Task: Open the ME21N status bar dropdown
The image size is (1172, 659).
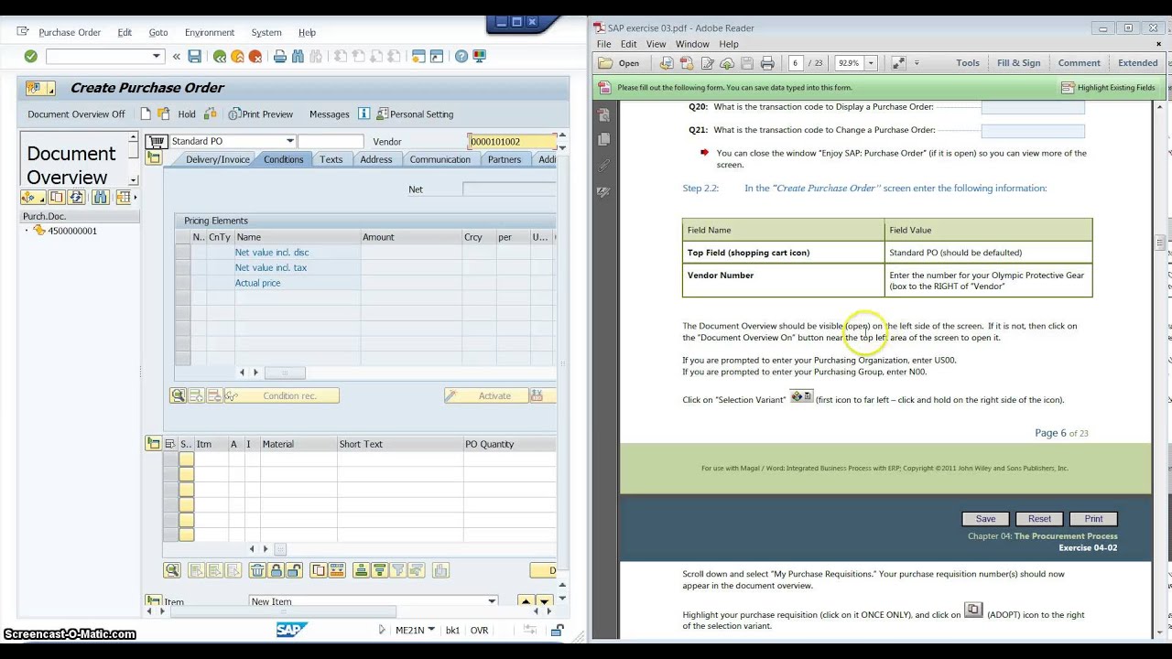Action: (x=431, y=631)
